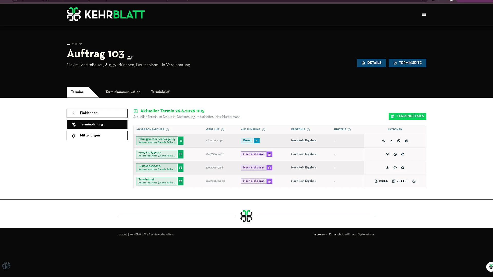Click the info icon next to Hinweis
The height and width of the screenshot is (277, 493).
click(349, 130)
